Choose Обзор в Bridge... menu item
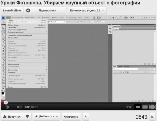The height and width of the screenshot is (121, 157). [x=27, y=25]
